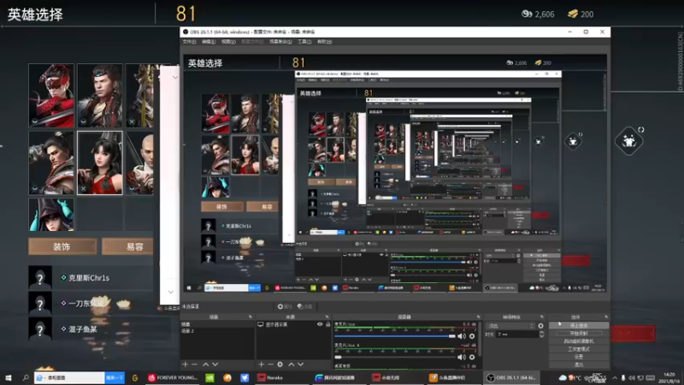Open Windows Start menu

[x=9, y=377]
